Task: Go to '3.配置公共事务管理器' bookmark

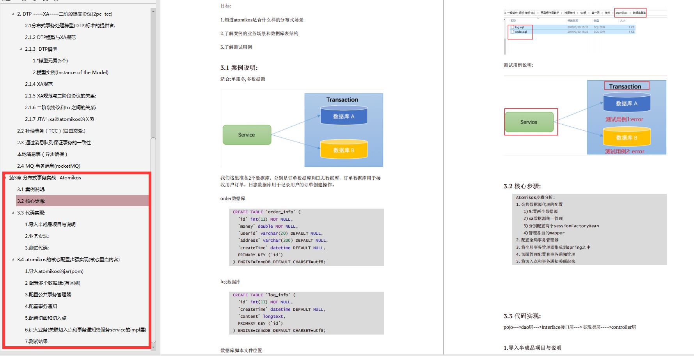Action: [x=48, y=295]
